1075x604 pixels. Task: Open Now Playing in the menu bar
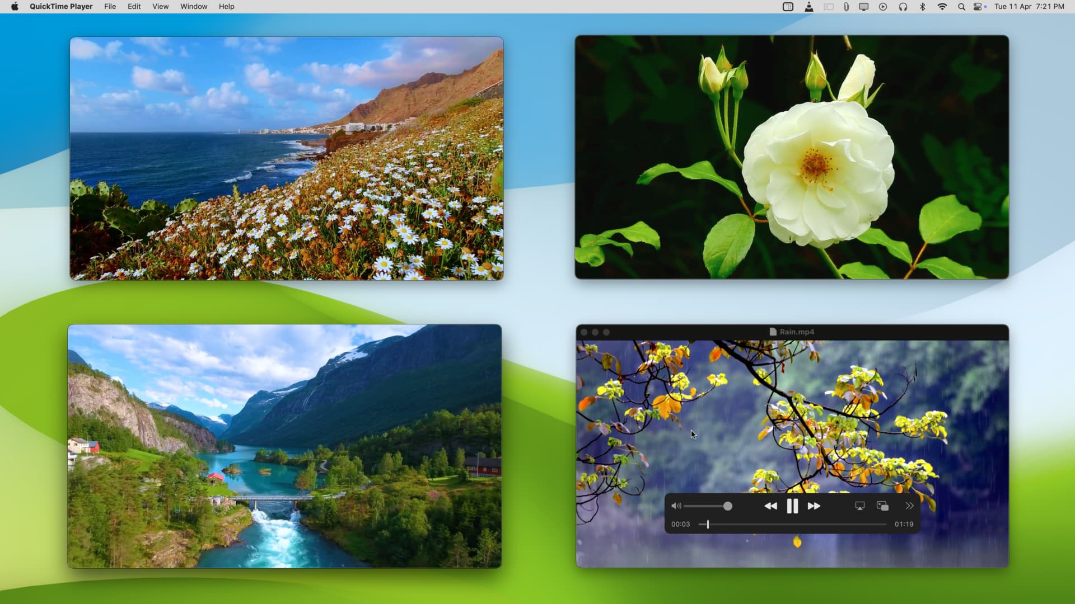pos(883,7)
